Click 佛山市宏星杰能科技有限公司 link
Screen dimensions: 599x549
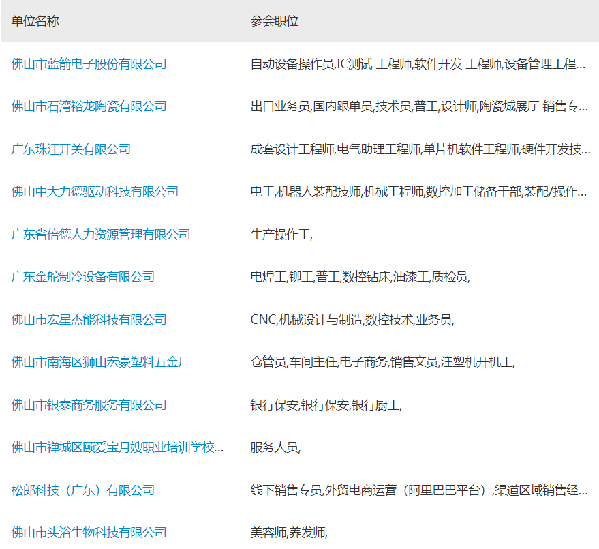pyautogui.click(x=89, y=320)
